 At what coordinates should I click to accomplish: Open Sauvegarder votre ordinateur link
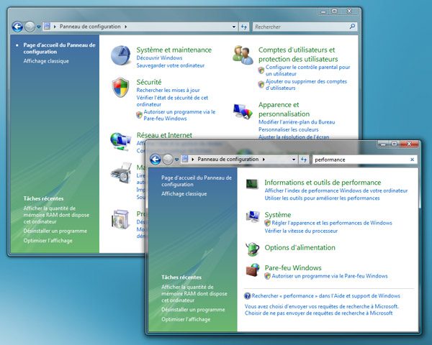(x=170, y=65)
